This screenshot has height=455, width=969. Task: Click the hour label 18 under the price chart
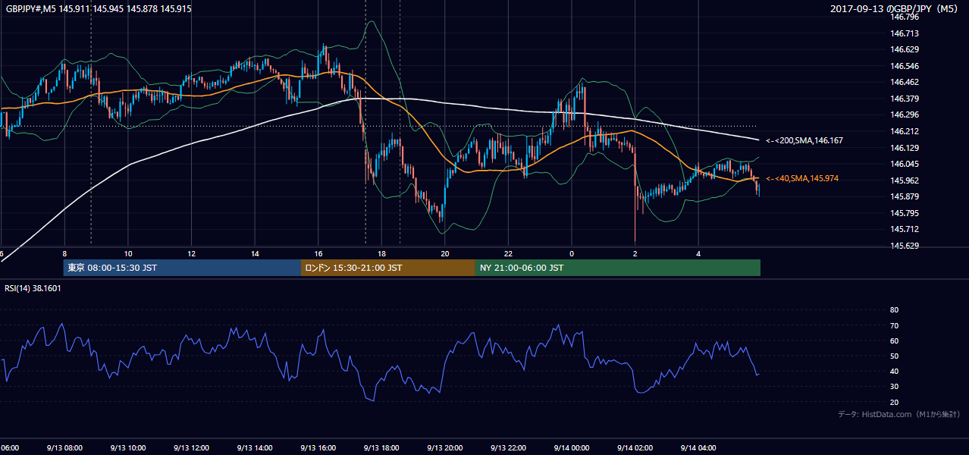coord(382,253)
